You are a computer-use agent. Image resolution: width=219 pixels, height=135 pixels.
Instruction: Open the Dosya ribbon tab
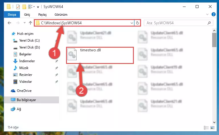pyautogui.click(x=12, y=15)
